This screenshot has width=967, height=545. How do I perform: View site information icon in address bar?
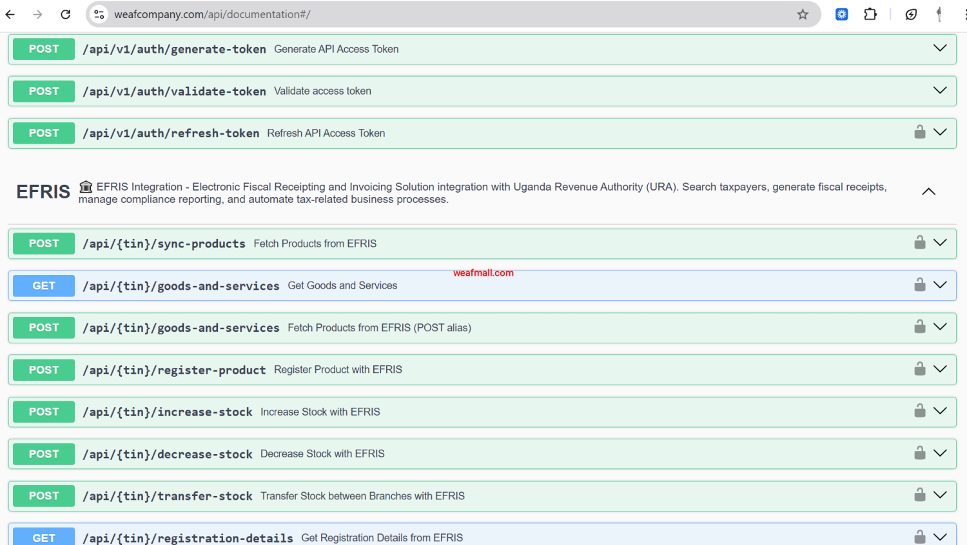point(99,14)
